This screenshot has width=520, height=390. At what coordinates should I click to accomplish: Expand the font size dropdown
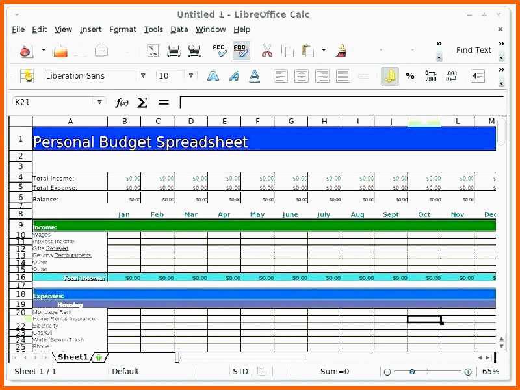point(191,75)
